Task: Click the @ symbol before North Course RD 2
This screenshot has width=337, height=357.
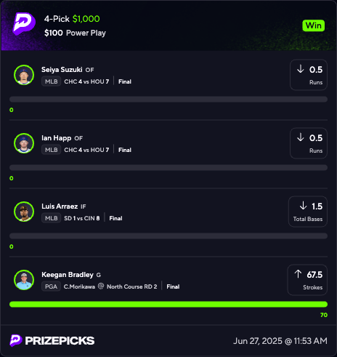Action: pyautogui.click(x=101, y=286)
